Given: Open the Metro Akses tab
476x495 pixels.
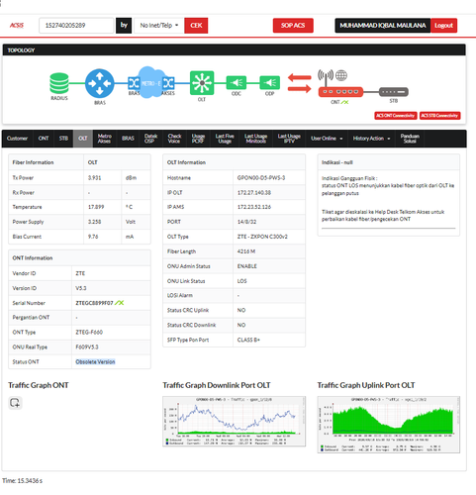Looking at the screenshot, I should pos(104,139).
